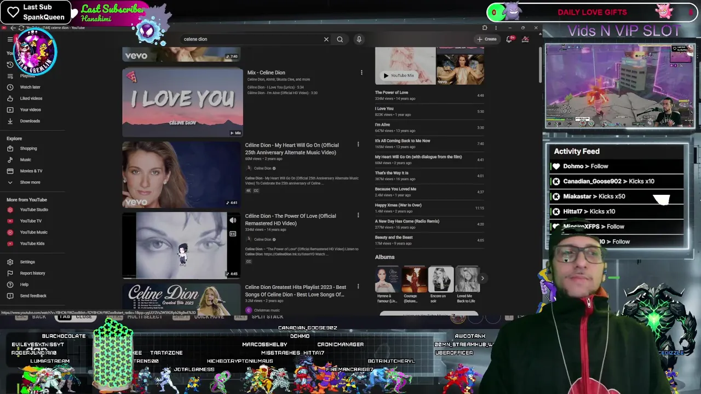Open the account avatar menu
The width and height of the screenshot is (701, 394).
(525, 39)
